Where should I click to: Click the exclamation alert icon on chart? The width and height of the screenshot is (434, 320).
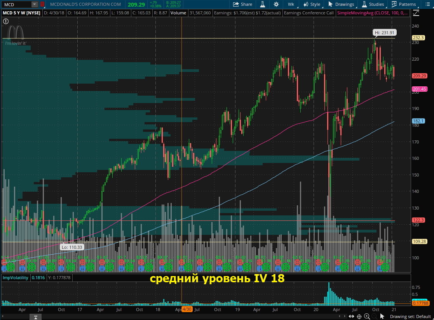coord(5,21)
